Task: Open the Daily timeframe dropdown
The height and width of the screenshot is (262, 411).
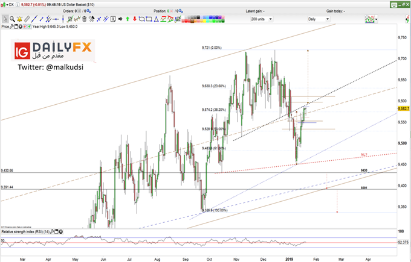Action: (319, 19)
